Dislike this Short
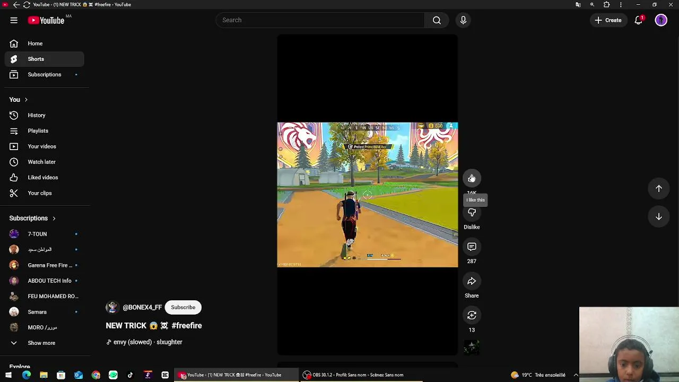Viewport: 679px width, 382px height. [x=472, y=213]
